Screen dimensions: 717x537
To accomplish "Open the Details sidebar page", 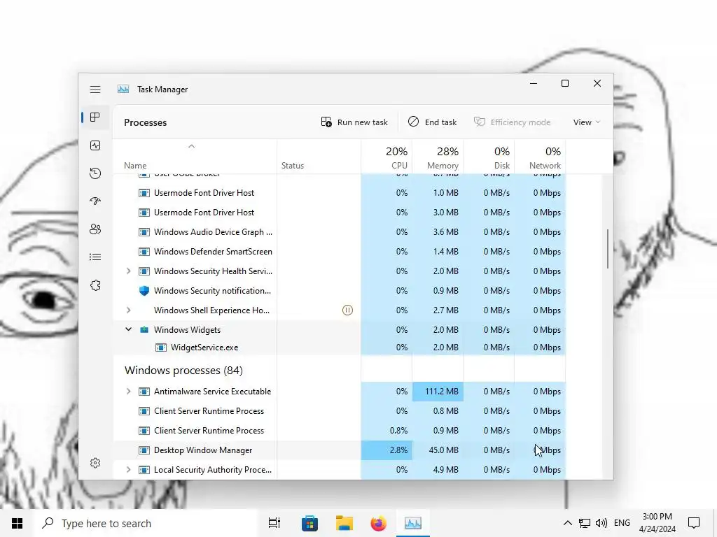I will [95, 257].
